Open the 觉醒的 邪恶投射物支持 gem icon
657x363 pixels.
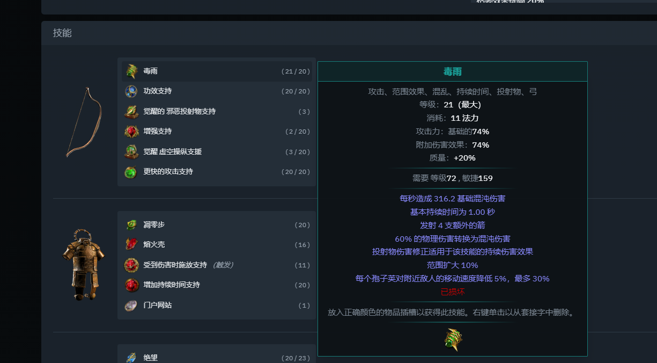(x=130, y=111)
